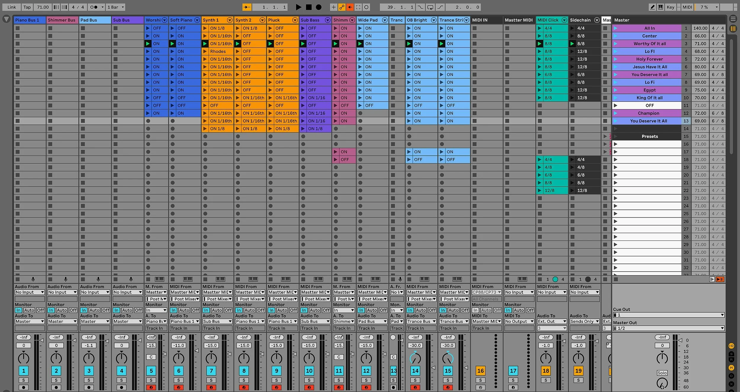
Task: Launch the Holy Forever scene
Action: pos(616,59)
